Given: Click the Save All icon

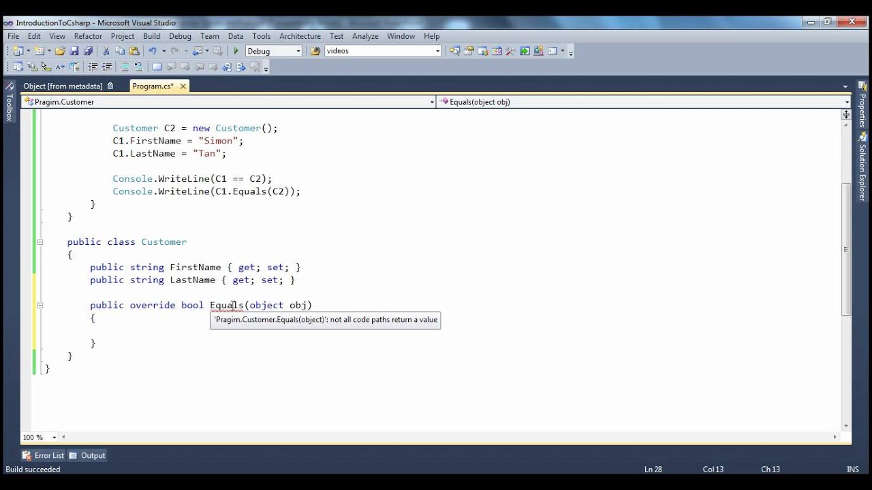Looking at the screenshot, I should click(88, 51).
